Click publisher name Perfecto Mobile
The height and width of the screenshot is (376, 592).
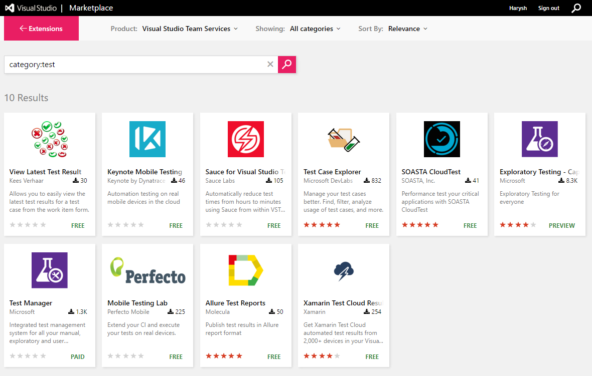tap(128, 311)
